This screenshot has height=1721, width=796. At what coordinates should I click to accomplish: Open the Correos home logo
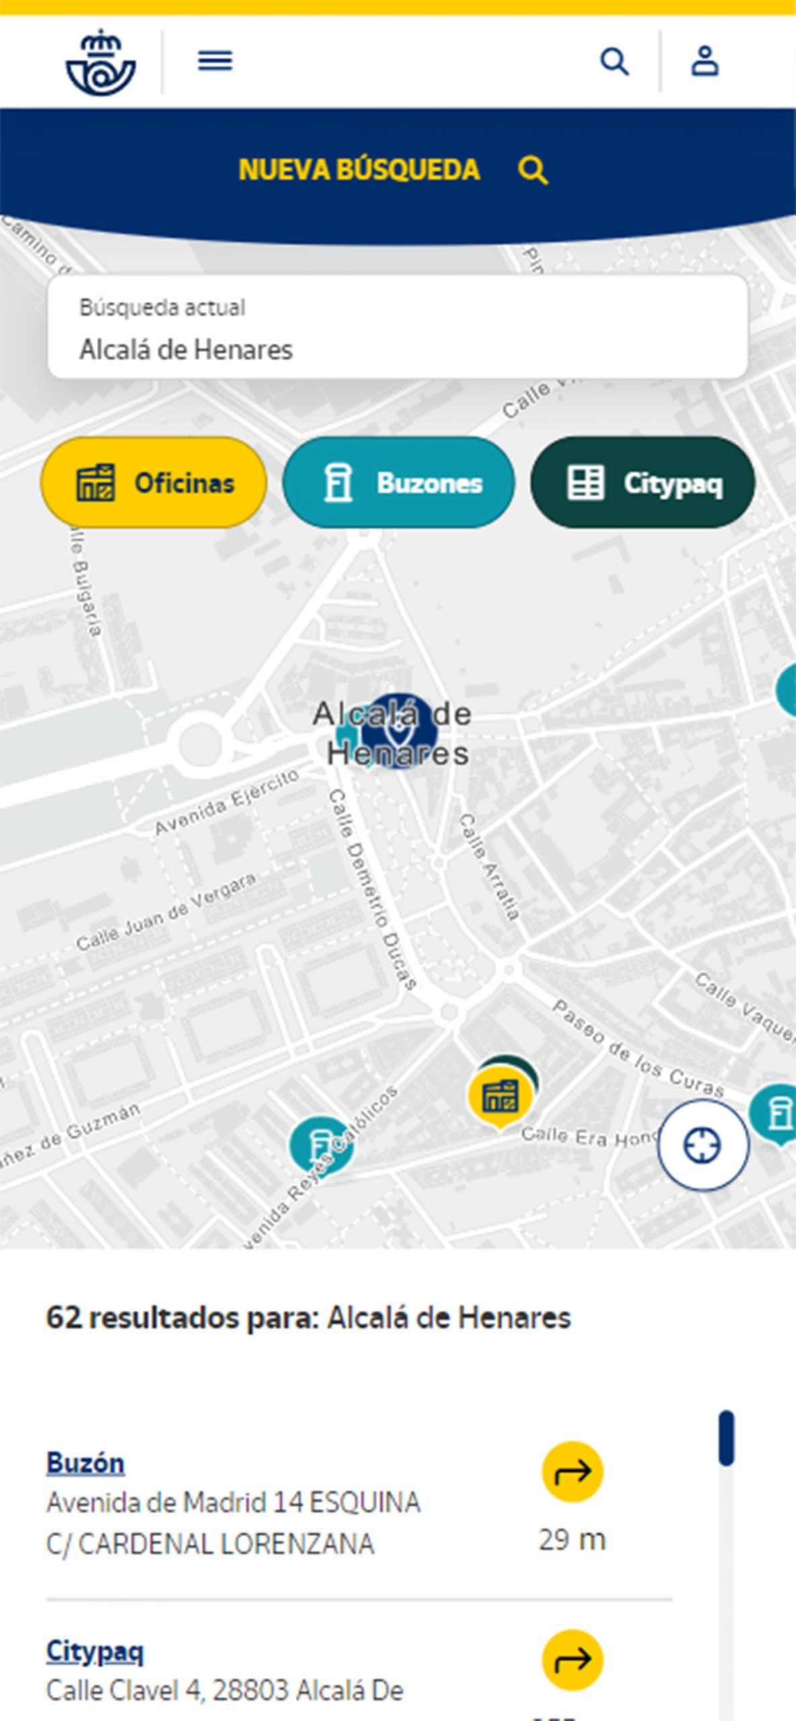pyautogui.click(x=101, y=62)
